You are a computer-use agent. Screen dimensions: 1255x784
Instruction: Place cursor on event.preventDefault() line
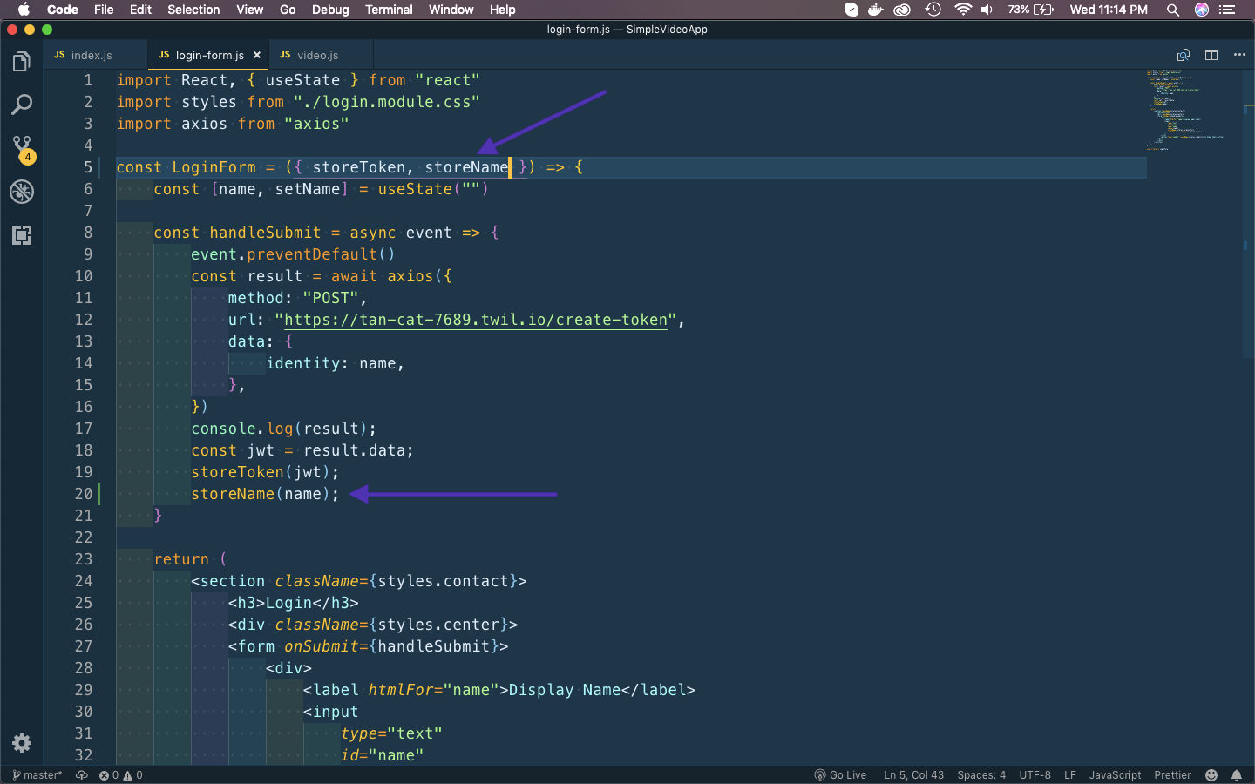(x=293, y=254)
